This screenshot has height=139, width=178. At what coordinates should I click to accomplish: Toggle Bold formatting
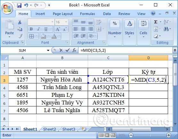tap(31, 29)
